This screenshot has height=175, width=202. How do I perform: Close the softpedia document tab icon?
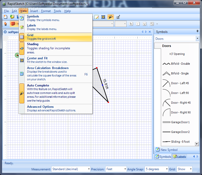point(5,32)
